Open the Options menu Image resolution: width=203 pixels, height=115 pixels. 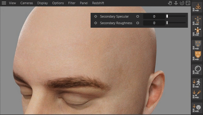pos(58,3)
